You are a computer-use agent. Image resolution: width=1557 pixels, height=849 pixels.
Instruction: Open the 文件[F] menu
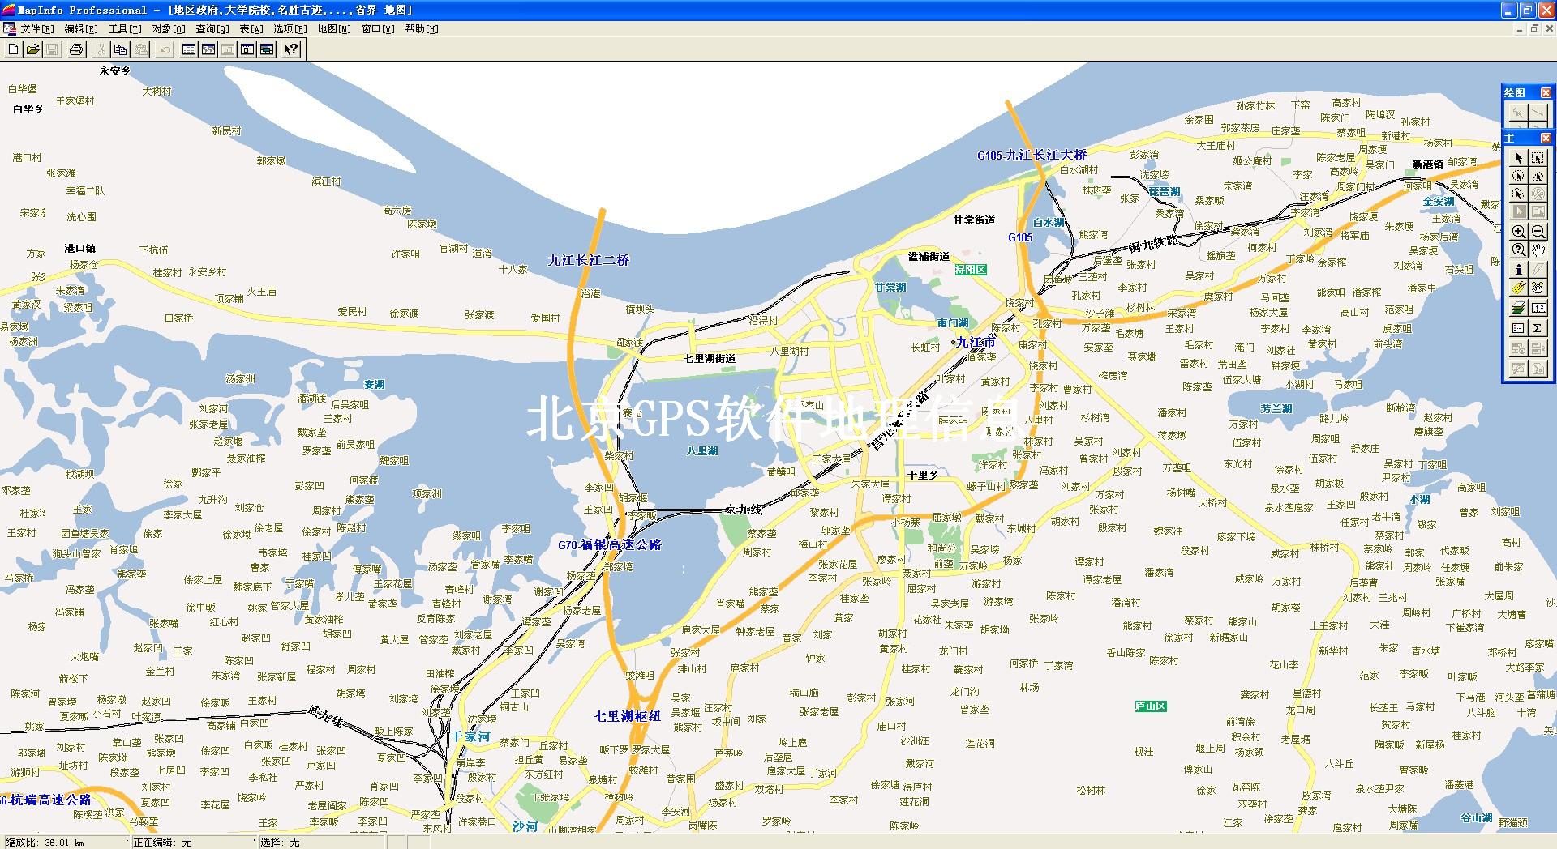tap(37, 29)
